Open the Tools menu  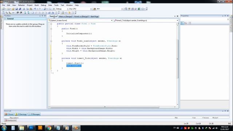click(x=56, y=5)
